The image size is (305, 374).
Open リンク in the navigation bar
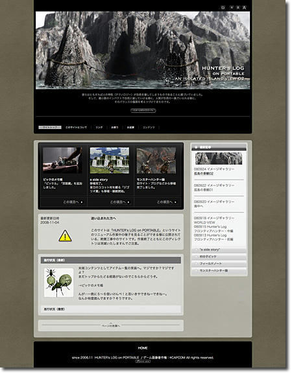(99, 128)
